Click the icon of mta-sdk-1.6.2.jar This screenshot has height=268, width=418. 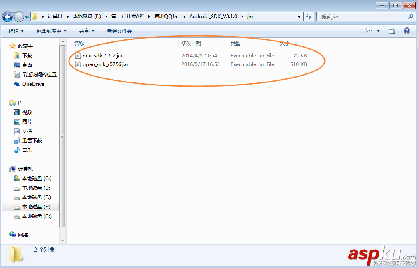[x=78, y=55]
